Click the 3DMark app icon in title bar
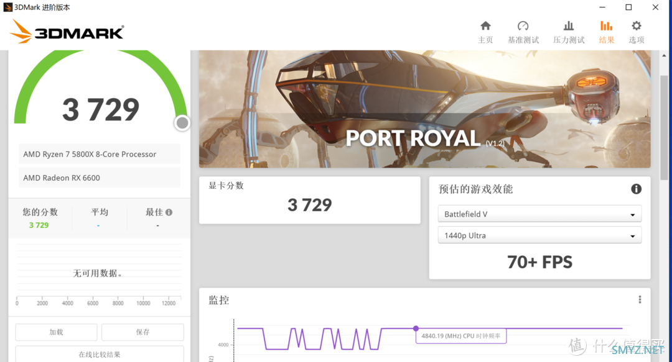Image resolution: width=672 pixels, height=362 pixels. point(7,7)
